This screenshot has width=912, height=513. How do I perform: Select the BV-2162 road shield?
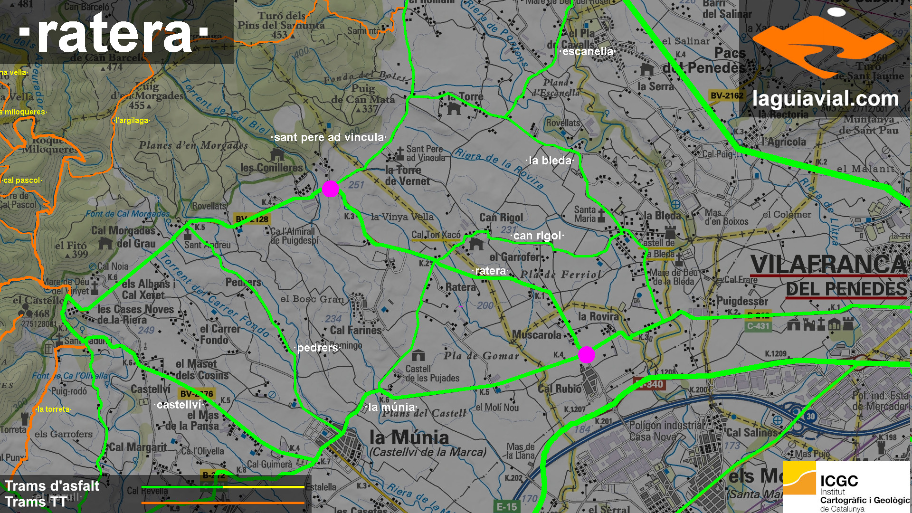[x=727, y=95]
